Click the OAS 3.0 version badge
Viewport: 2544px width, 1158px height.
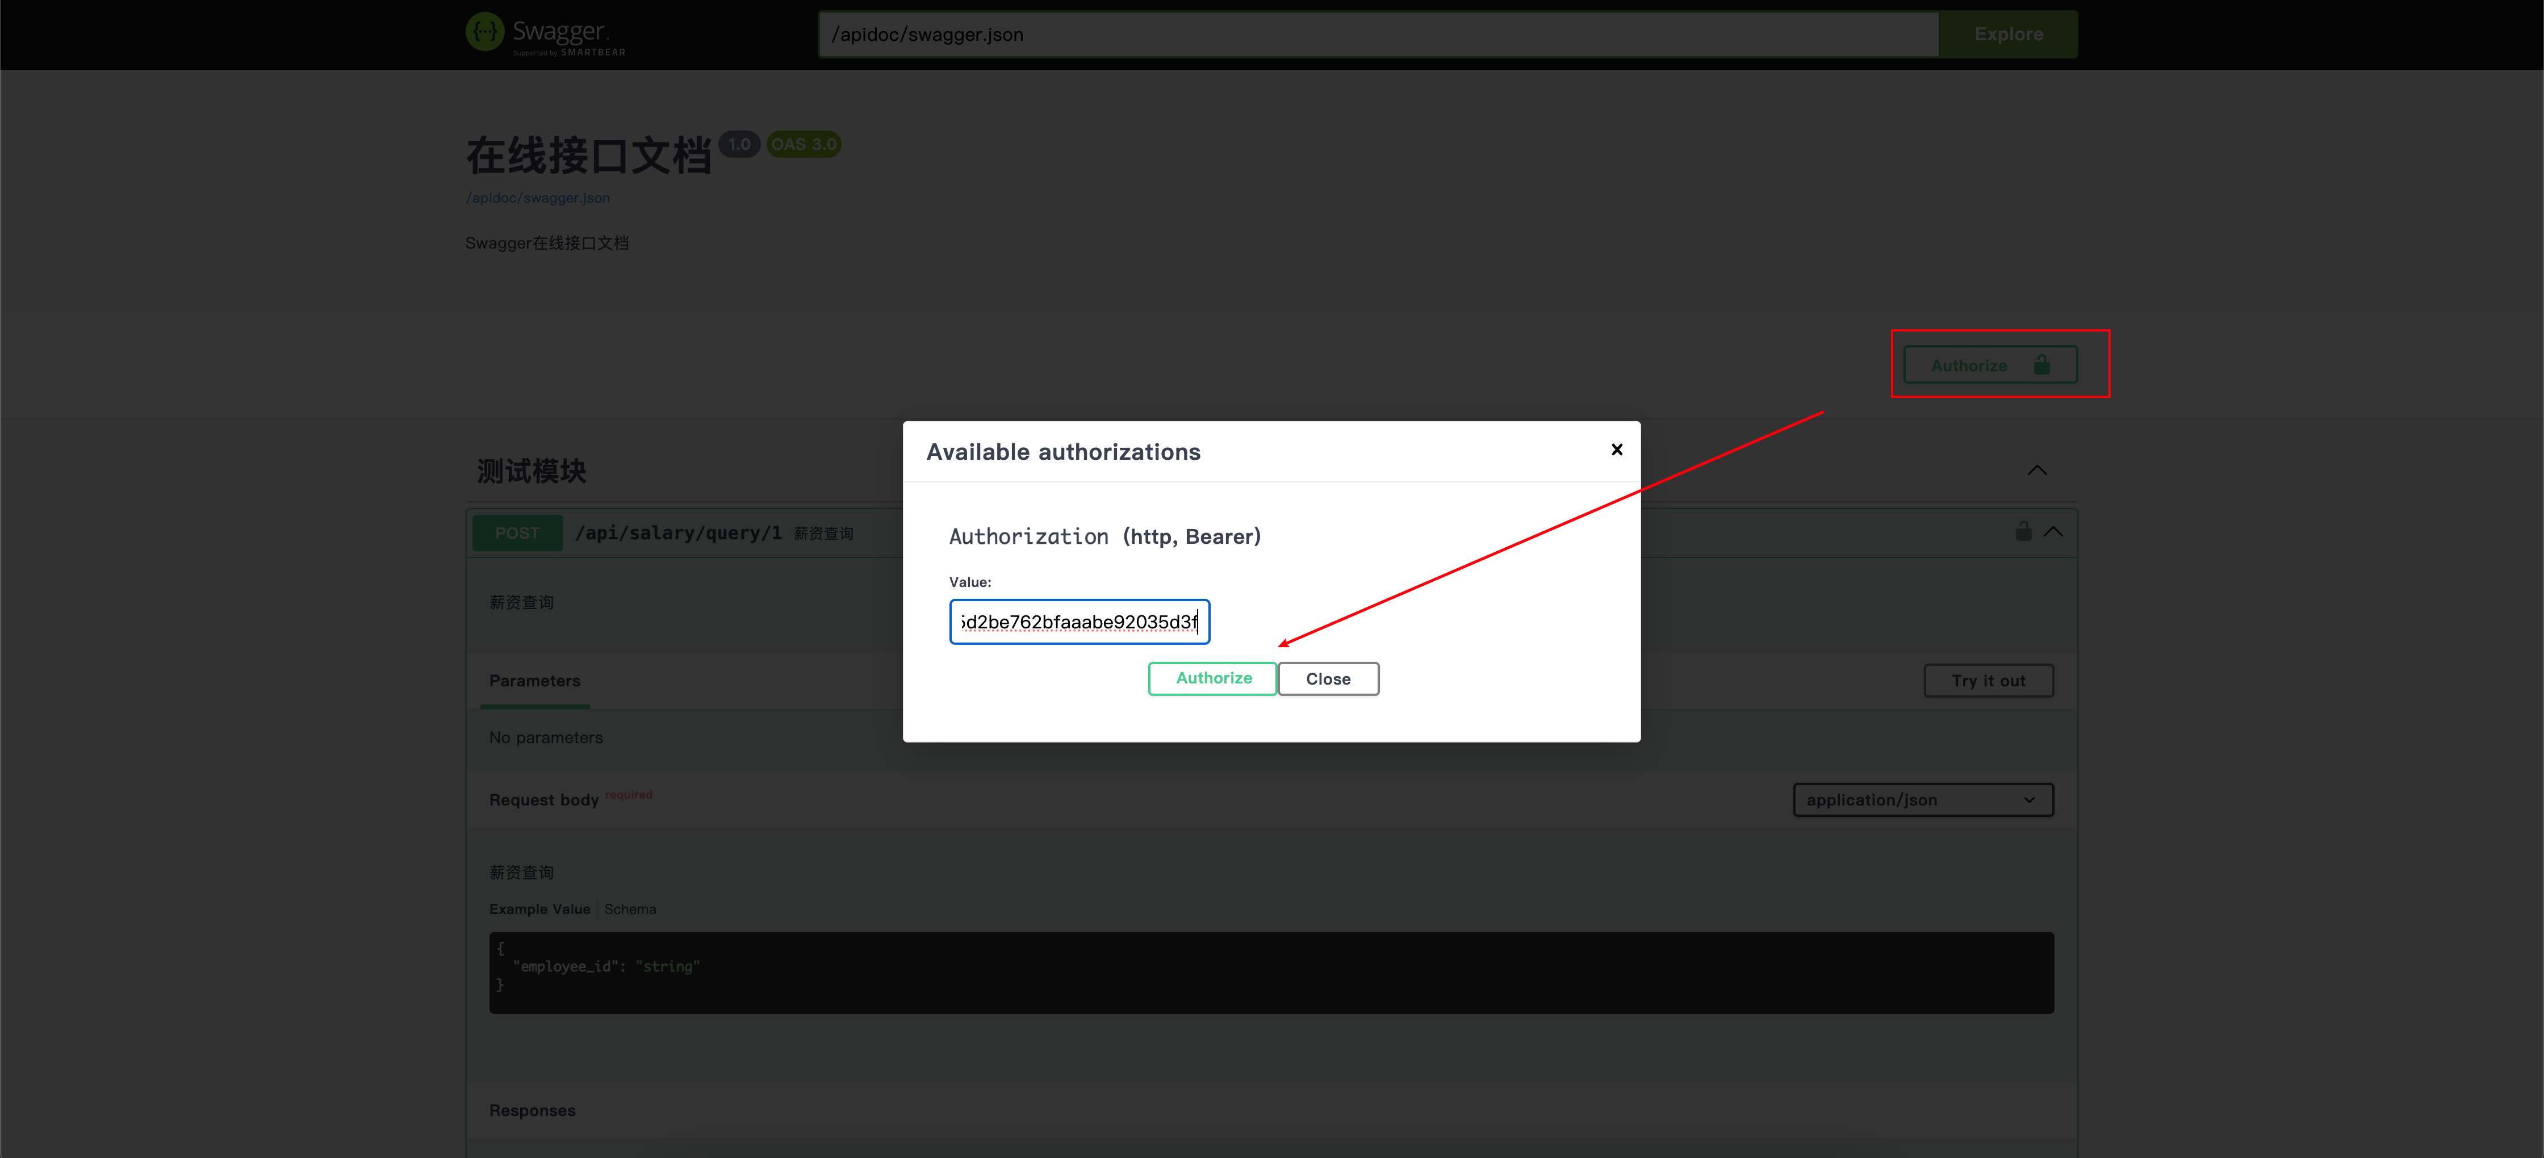pyautogui.click(x=803, y=144)
